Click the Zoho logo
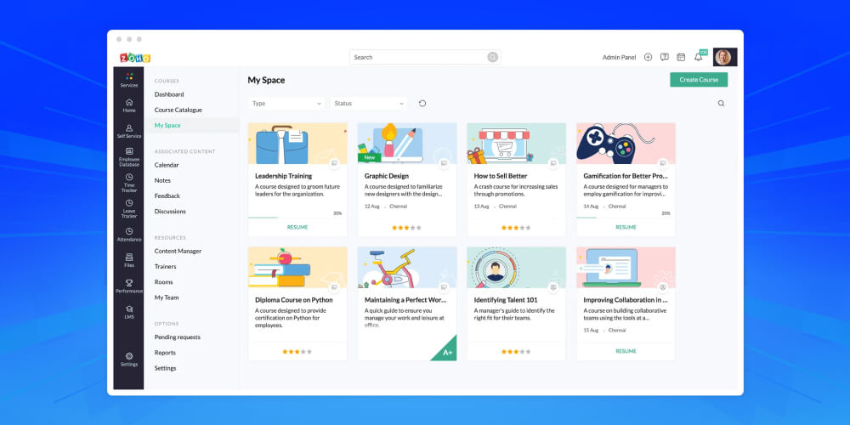 [x=135, y=58]
